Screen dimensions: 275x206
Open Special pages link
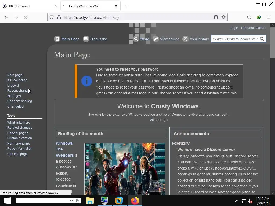point(17,133)
